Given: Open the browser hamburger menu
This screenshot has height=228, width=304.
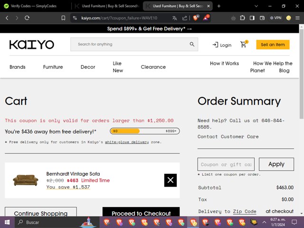Looking at the screenshot, I should (x=298, y=18).
